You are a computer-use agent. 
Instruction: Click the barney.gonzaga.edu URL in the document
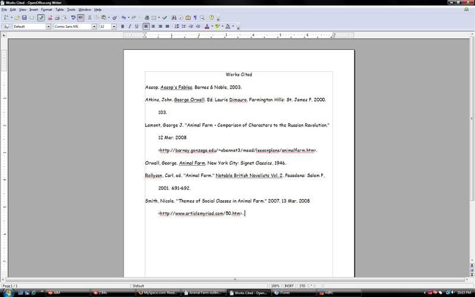click(237, 150)
